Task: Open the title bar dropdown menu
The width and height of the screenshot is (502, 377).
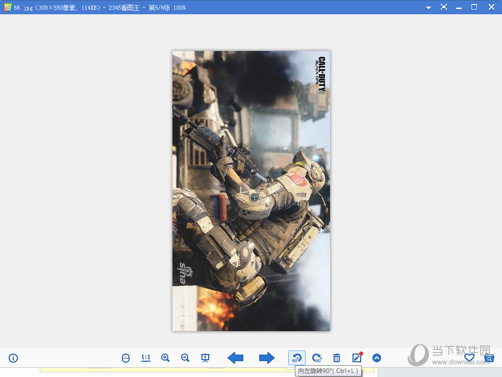Action: point(429,7)
